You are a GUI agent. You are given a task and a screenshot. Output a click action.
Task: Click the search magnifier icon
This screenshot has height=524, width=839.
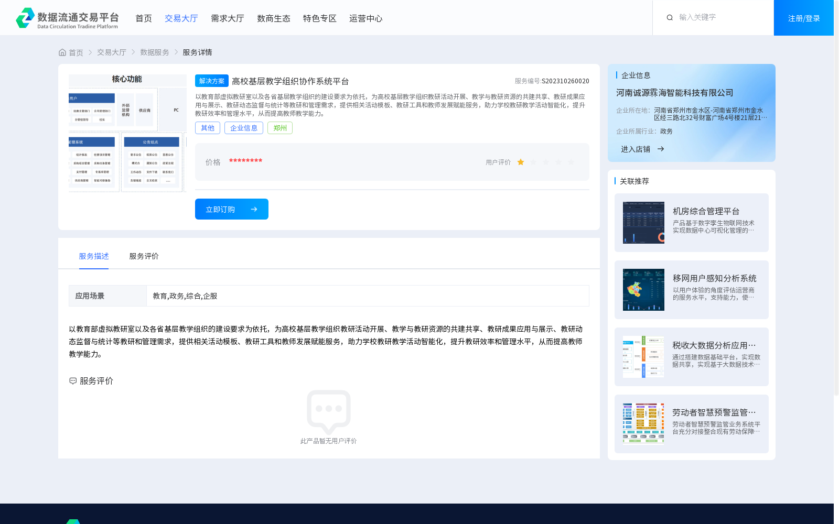tap(670, 18)
